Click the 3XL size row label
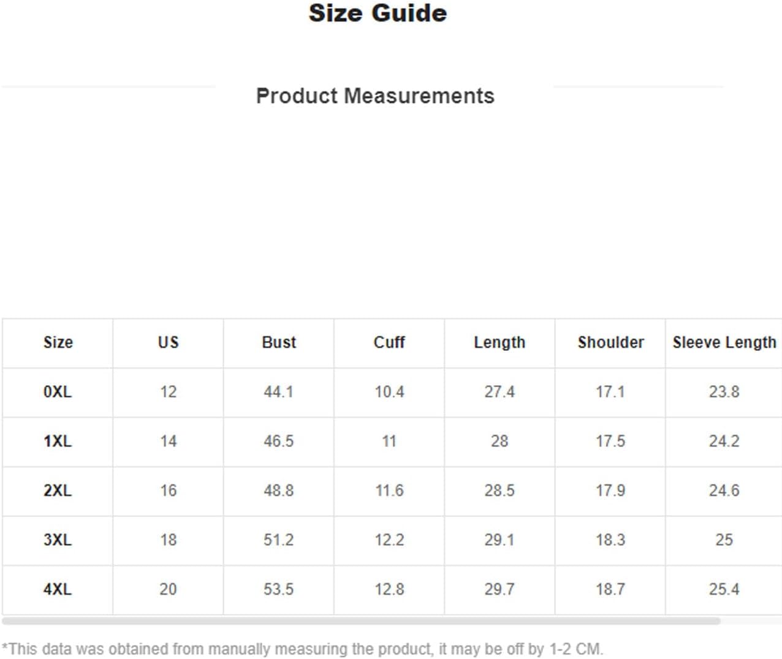Viewport: 782px width, 659px height. click(x=58, y=540)
